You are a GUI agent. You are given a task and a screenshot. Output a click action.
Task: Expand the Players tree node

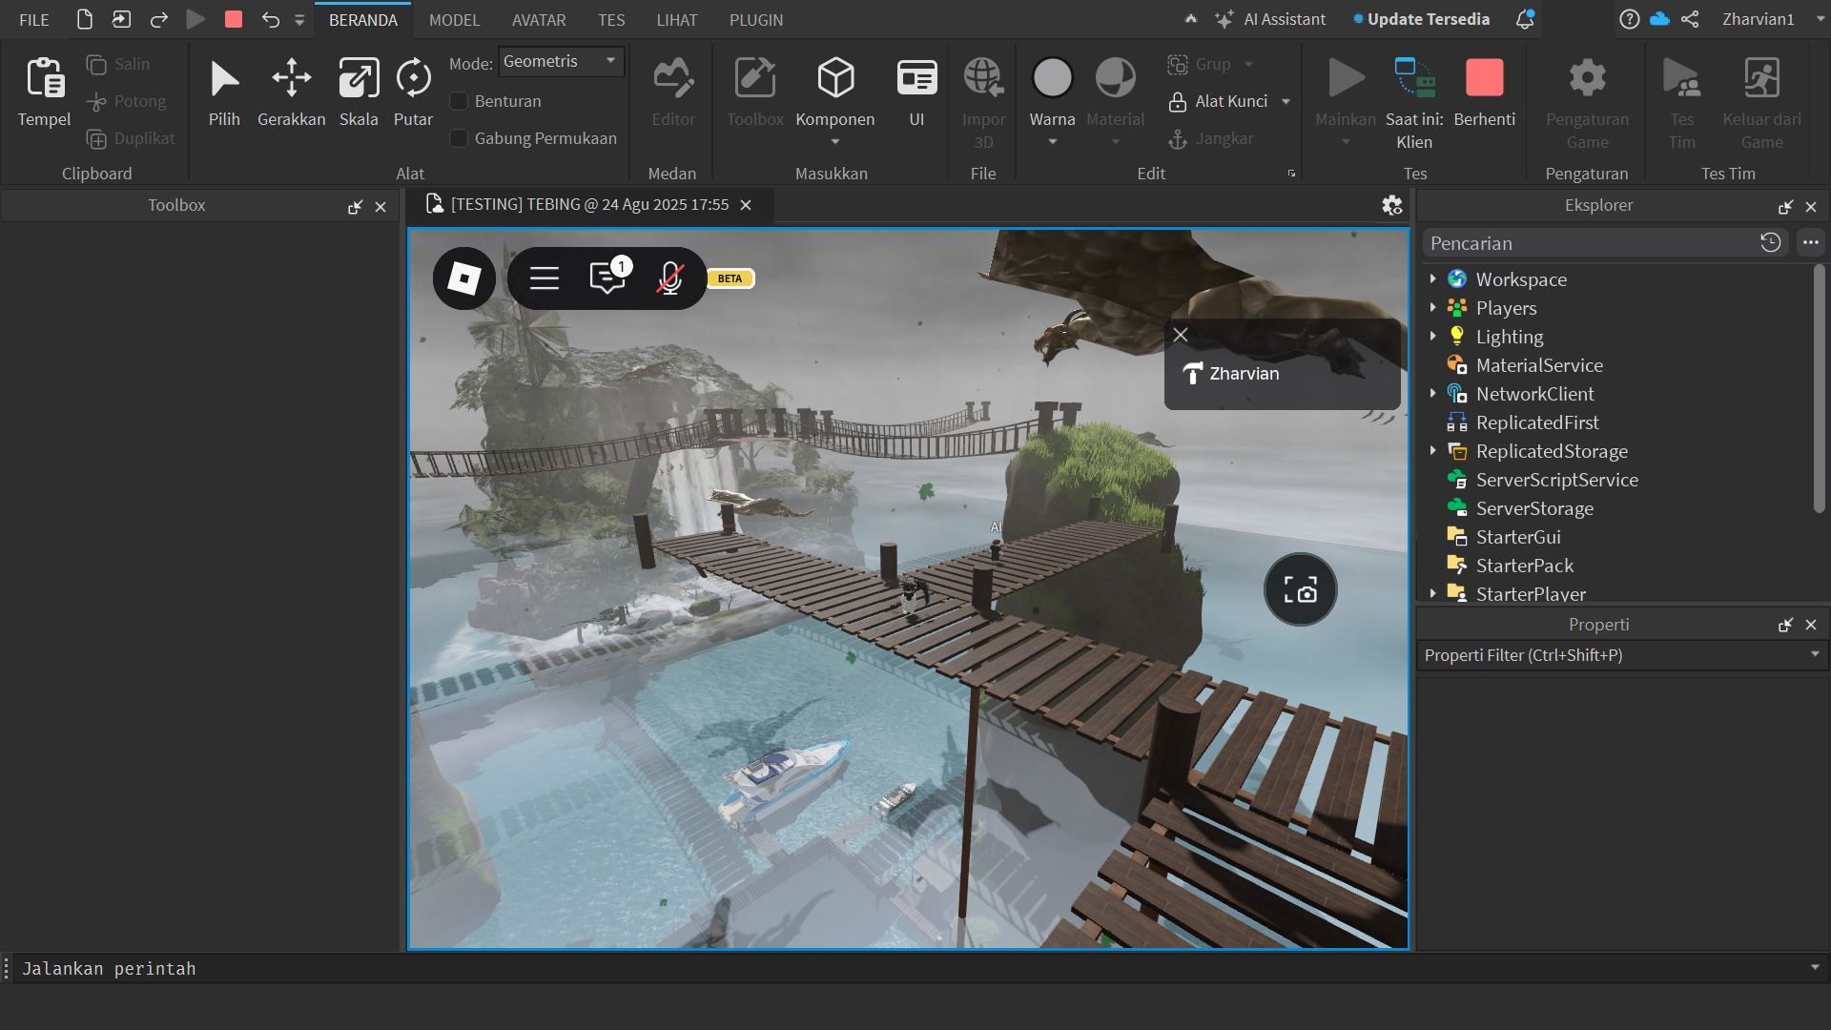pyautogui.click(x=1432, y=307)
